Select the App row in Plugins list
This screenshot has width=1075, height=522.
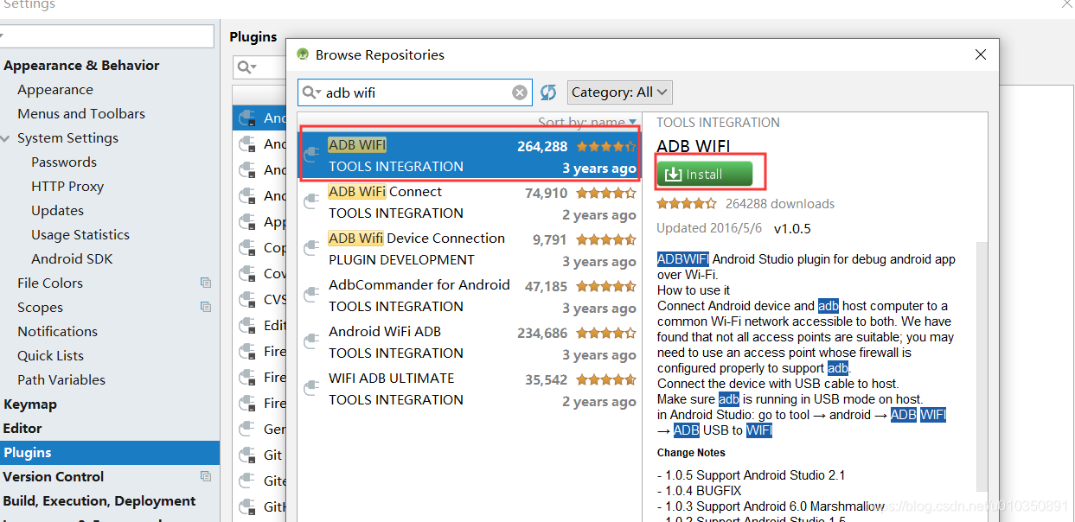point(259,221)
